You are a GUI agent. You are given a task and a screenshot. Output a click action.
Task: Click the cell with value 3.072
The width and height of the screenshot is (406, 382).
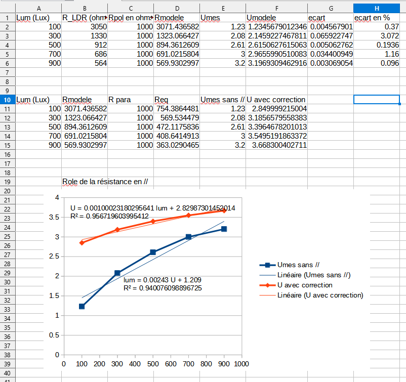[376, 36]
